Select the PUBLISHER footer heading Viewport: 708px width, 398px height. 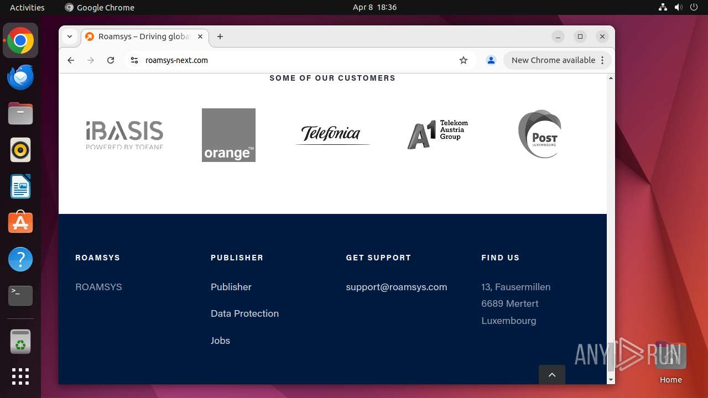237,258
